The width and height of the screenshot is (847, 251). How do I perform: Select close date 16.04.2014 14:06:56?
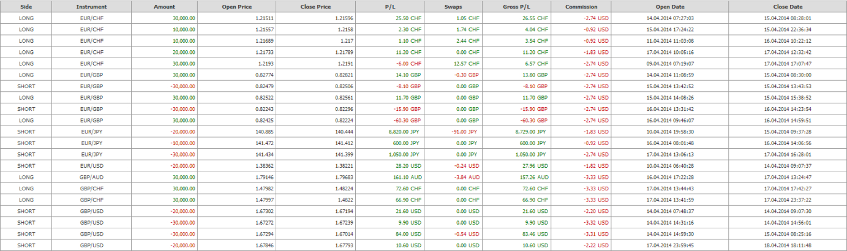pyautogui.click(x=788, y=143)
